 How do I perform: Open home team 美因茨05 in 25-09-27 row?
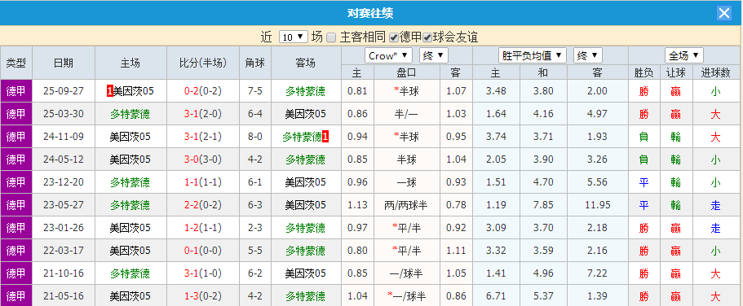tap(133, 91)
